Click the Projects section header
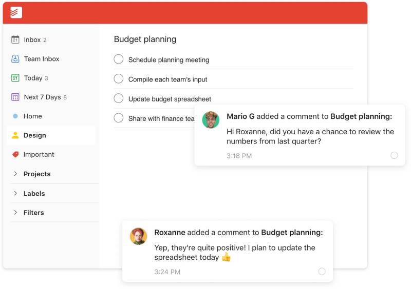This screenshot has height=289, width=411. [x=37, y=174]
